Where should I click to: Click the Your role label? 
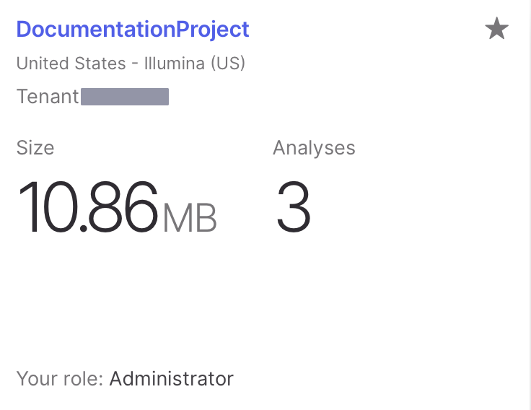pyautogui.click(x=61, y=378)
